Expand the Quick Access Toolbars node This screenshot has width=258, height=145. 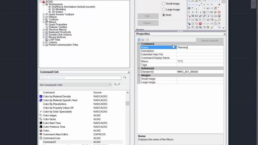click(44, 14)
